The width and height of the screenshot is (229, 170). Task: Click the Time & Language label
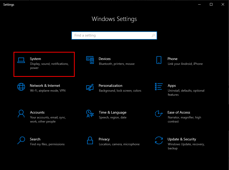(112, 112)
